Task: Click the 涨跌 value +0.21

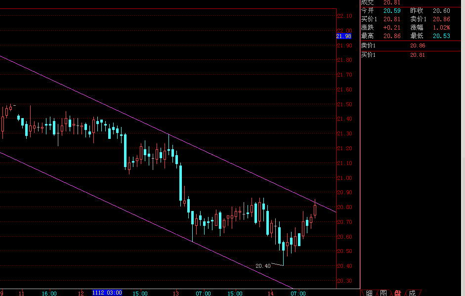Action: click(392, 28)
